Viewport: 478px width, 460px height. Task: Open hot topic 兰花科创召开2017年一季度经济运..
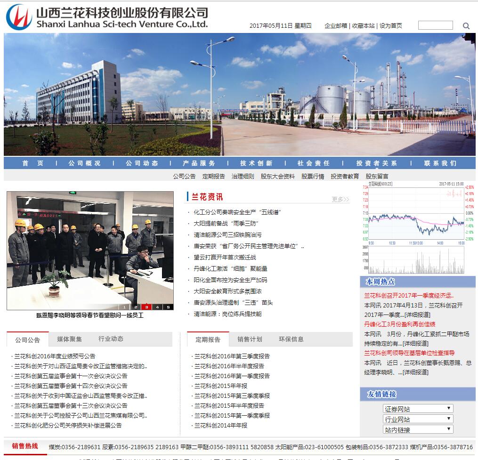pyautogui.click(x=409, y=295)
